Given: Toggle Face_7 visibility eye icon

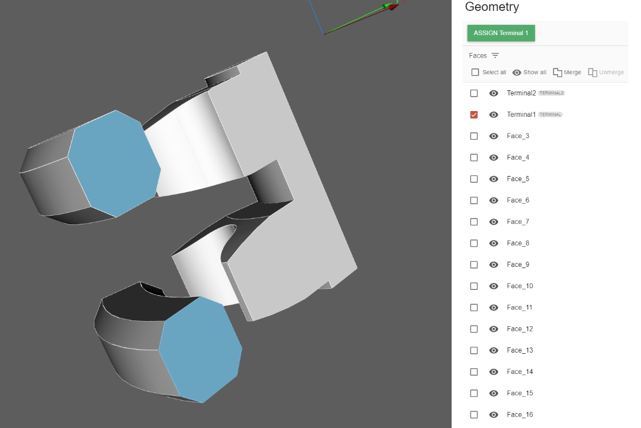Looking at the screenshot, I should tap(494, 222).
